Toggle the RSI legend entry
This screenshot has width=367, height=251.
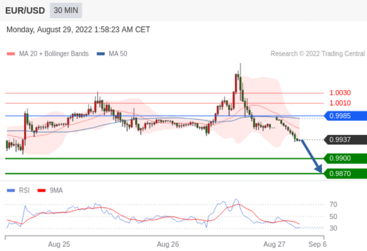(18, 190)
